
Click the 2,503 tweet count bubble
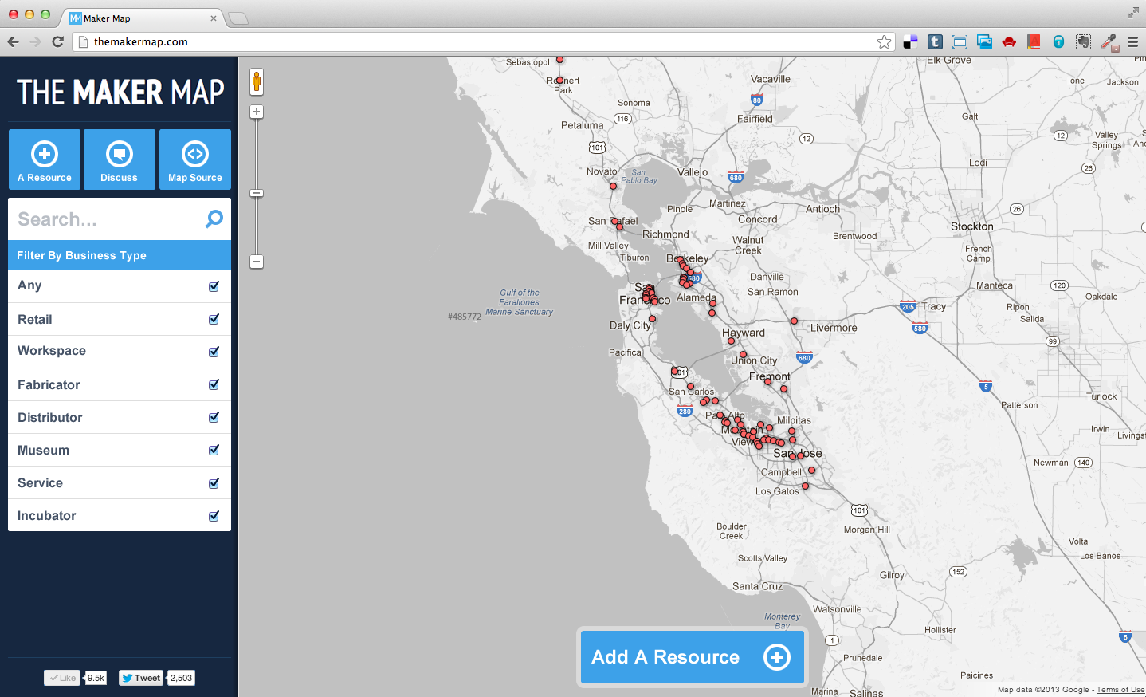click(x=181, y=678)
